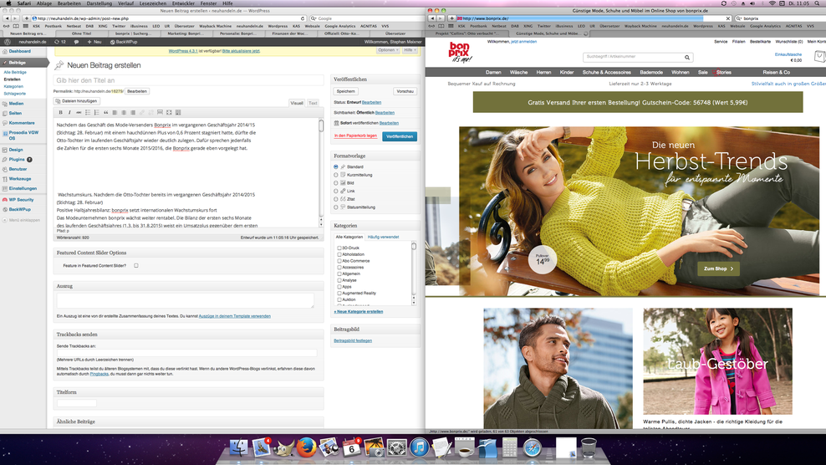This screenshot has height=465, width=826.
Task: Show the kitchen sink toolbar toggle
Action: coord(178,112)
